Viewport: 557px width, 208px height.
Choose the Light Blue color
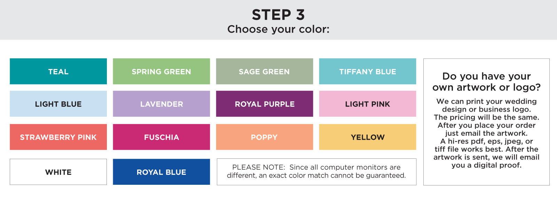(58, 104)
